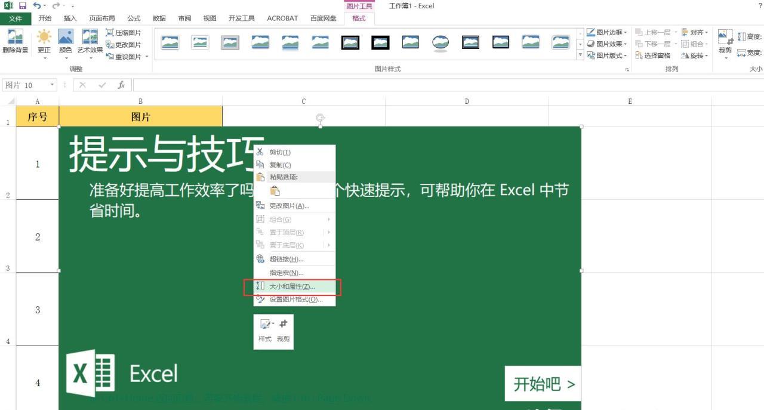Select 大小和属性(Z)... in the context menu
Viewport: 764px width, 410px height.
[x=294, y=286]
